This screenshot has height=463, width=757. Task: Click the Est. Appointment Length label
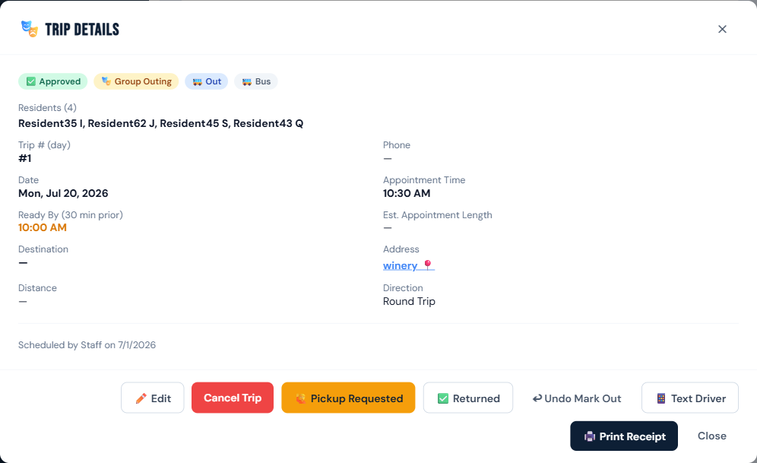coord(437,215)
